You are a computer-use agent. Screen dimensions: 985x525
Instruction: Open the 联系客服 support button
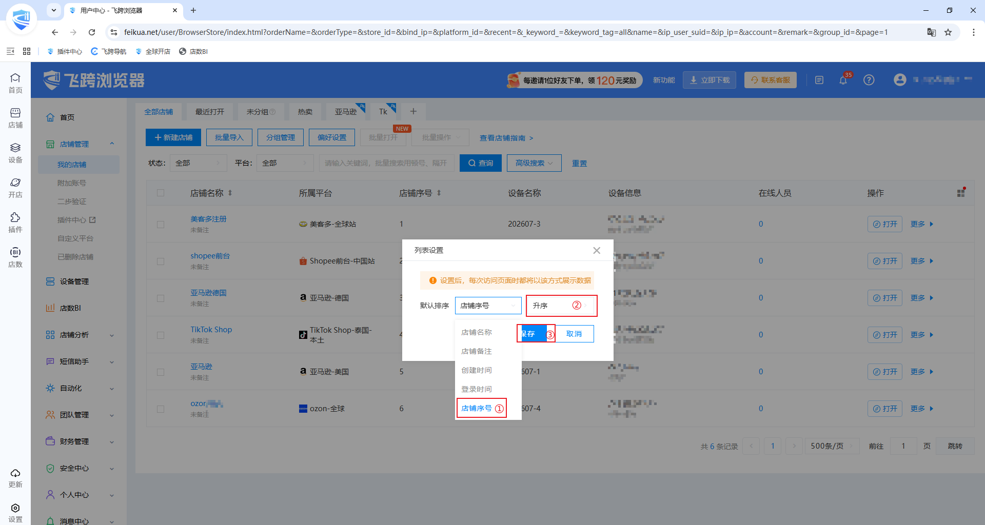tap(771, 80)
